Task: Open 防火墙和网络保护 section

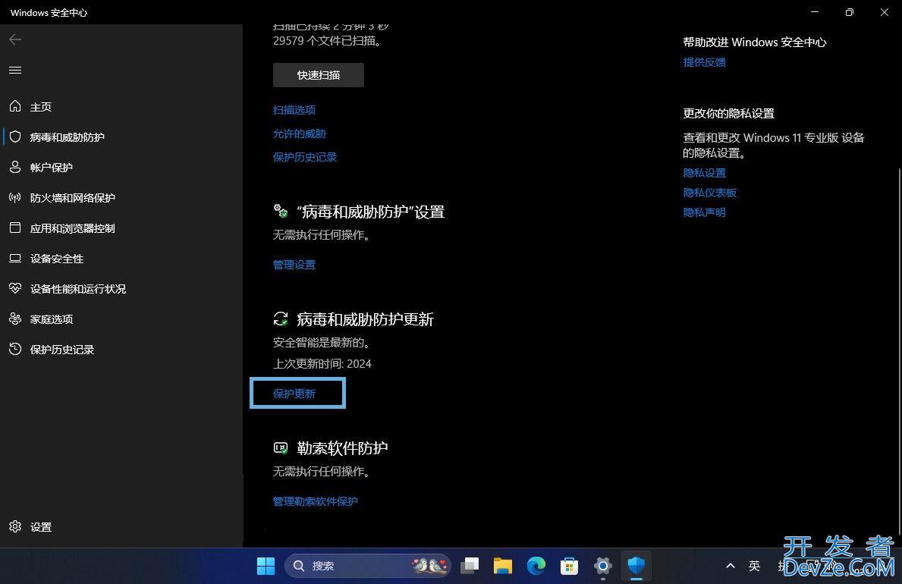Action: (73, 198)
